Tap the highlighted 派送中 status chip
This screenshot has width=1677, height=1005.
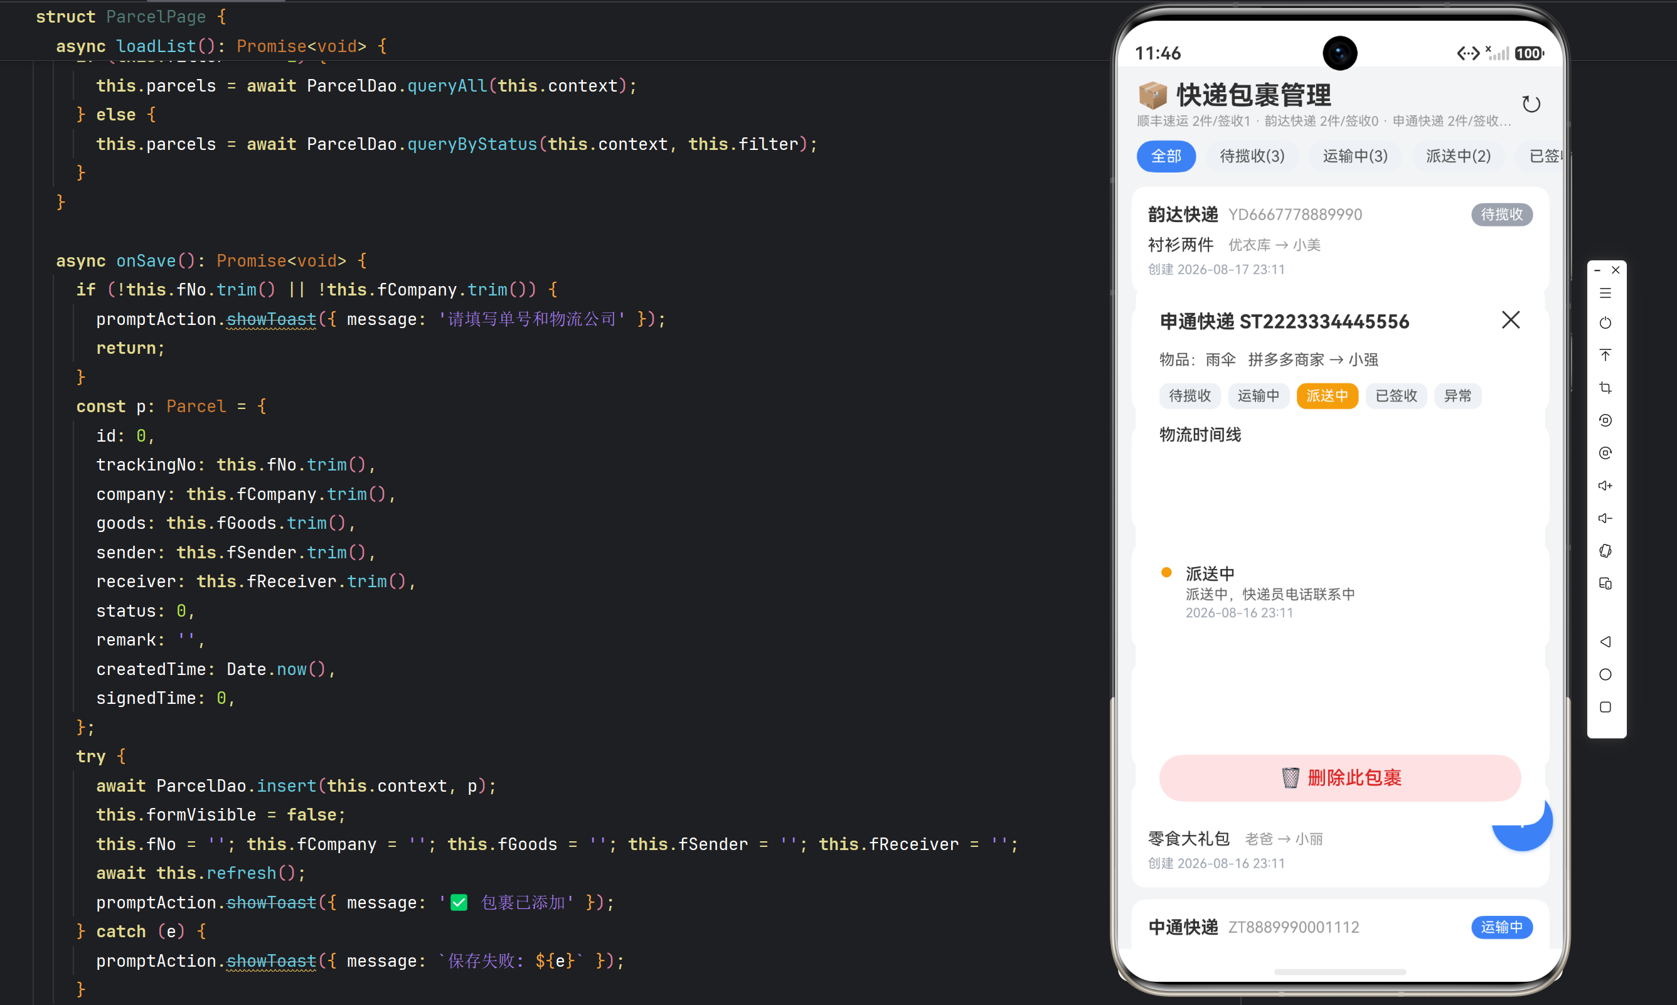click(1327, 395)
